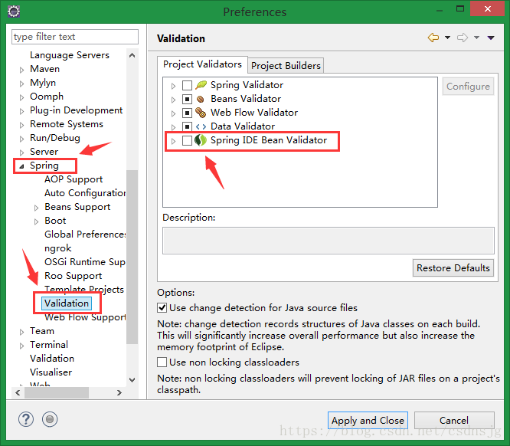Click the Spring IDE Bean Validator icon
This screenshot has width=510, height=446.
pyautogui.click(x=201, y=140)
